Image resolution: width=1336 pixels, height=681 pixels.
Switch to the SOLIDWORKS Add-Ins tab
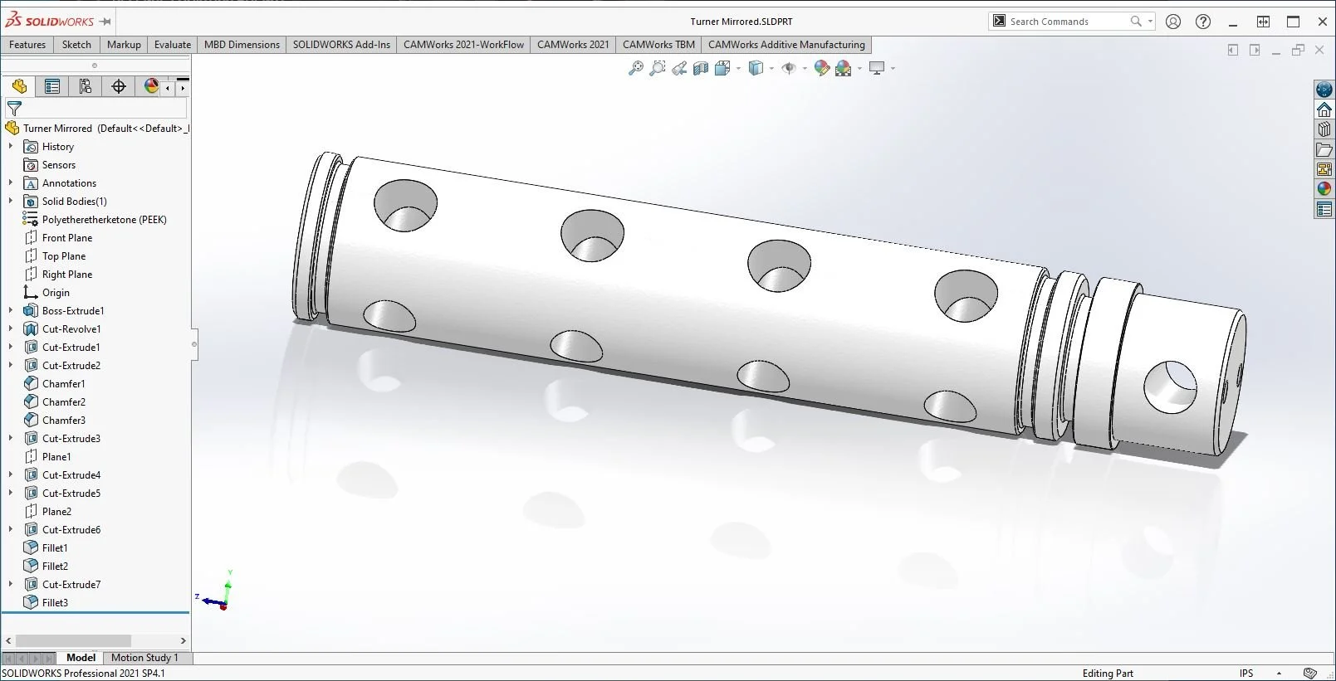coord(341,45)
